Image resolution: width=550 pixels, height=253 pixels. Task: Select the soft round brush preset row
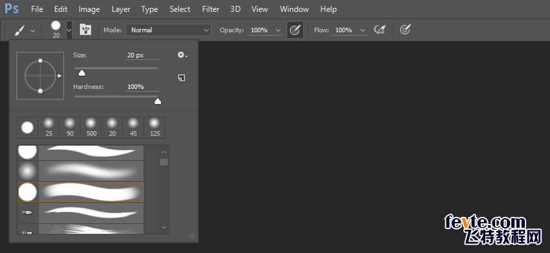pyautogui.click(x=81, y=171)
